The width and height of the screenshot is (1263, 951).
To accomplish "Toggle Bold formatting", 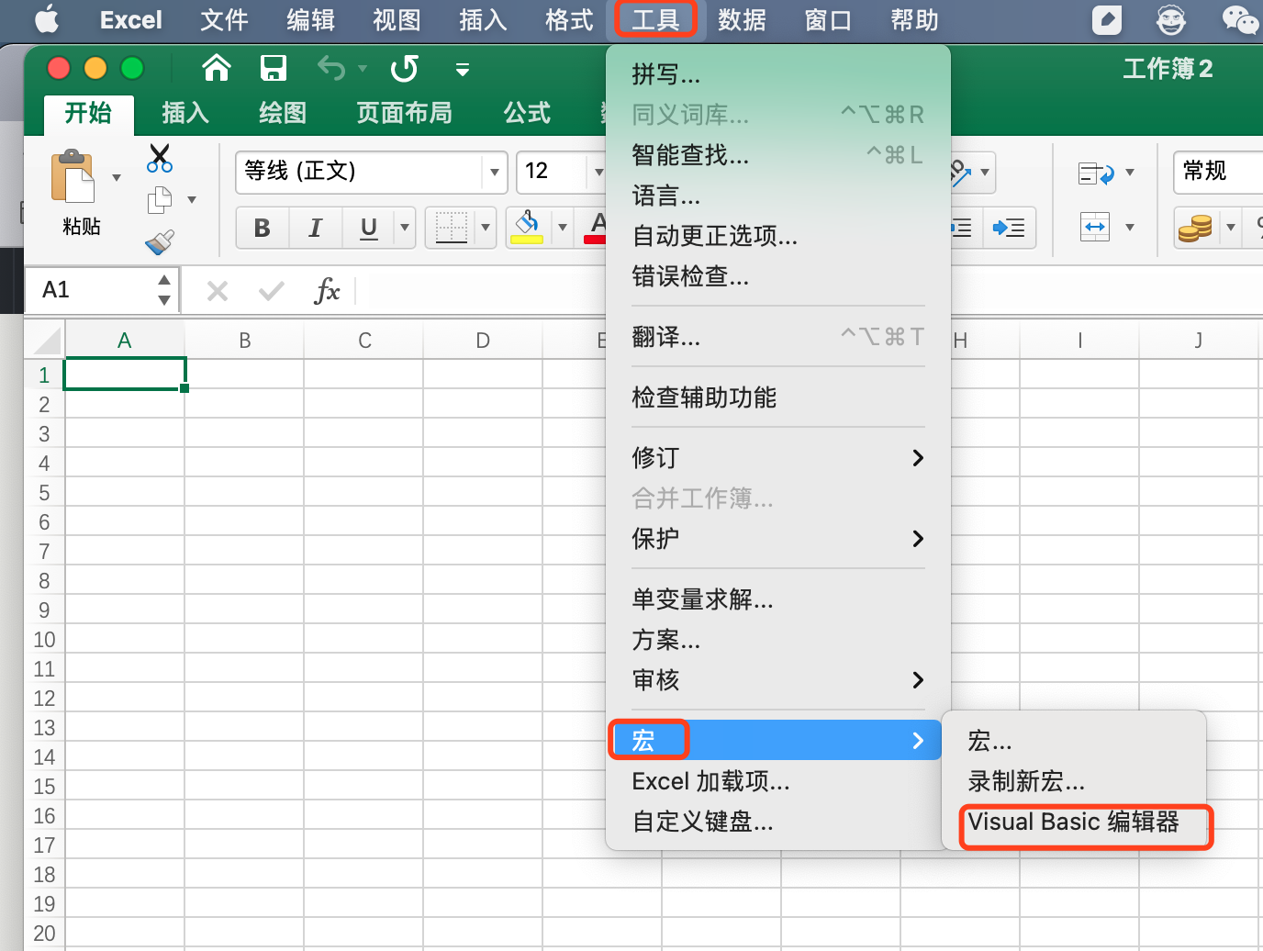I will pyautogui.click(x=263, y=228).
